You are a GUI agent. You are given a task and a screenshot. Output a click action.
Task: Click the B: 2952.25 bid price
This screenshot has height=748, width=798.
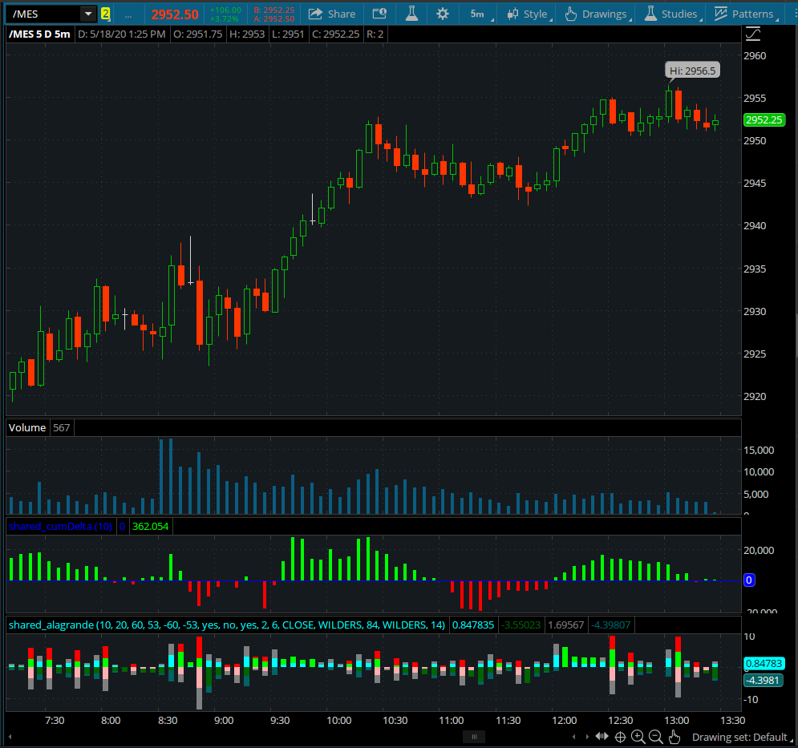(273, 10)
